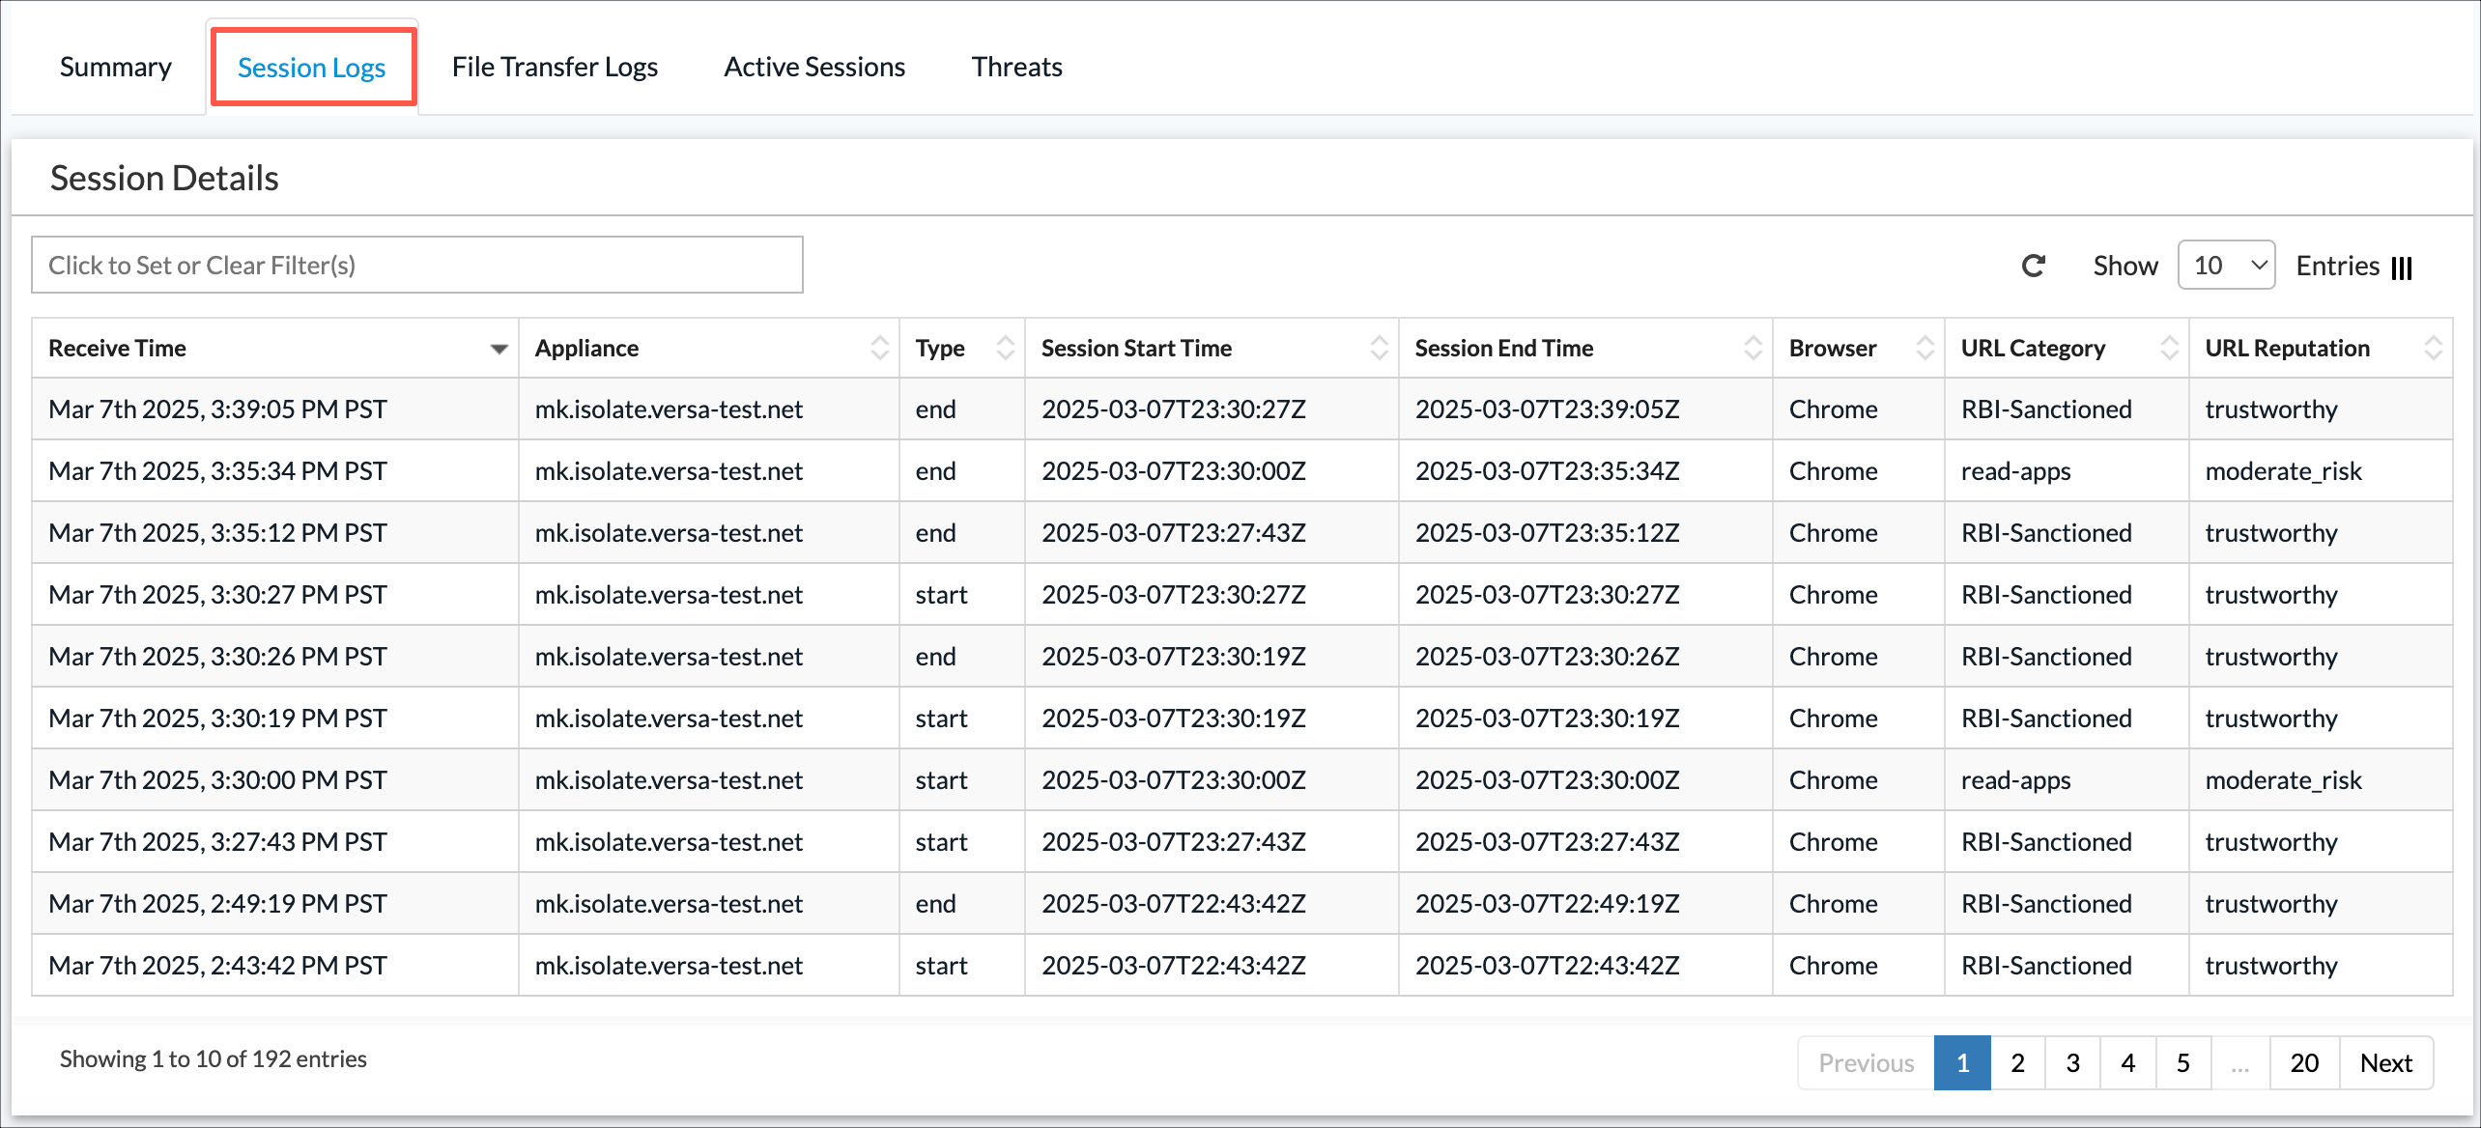Go to page 4

tap(2127, 1062)
